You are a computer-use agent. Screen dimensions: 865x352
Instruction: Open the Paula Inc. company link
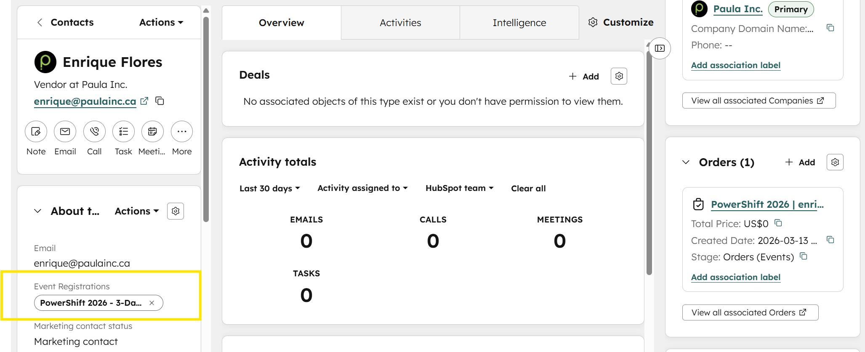738,9
